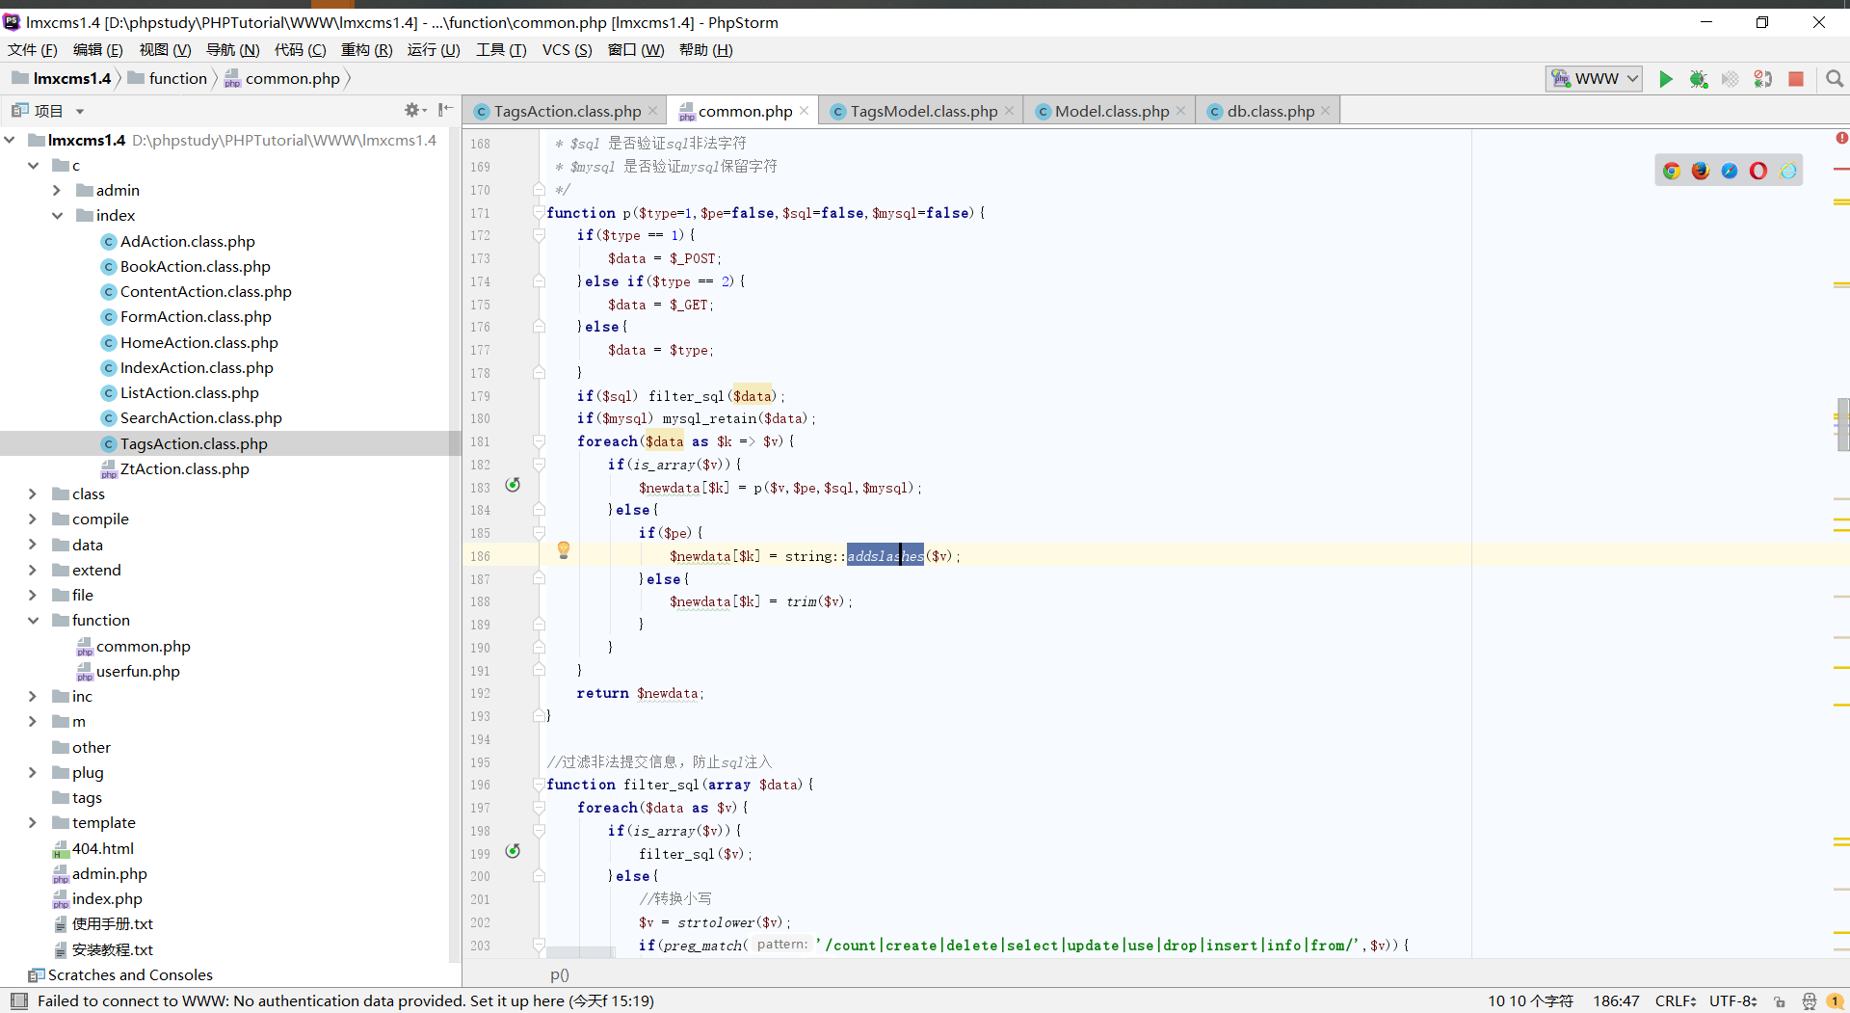Run with coverage icon in toolbar

1731,79
